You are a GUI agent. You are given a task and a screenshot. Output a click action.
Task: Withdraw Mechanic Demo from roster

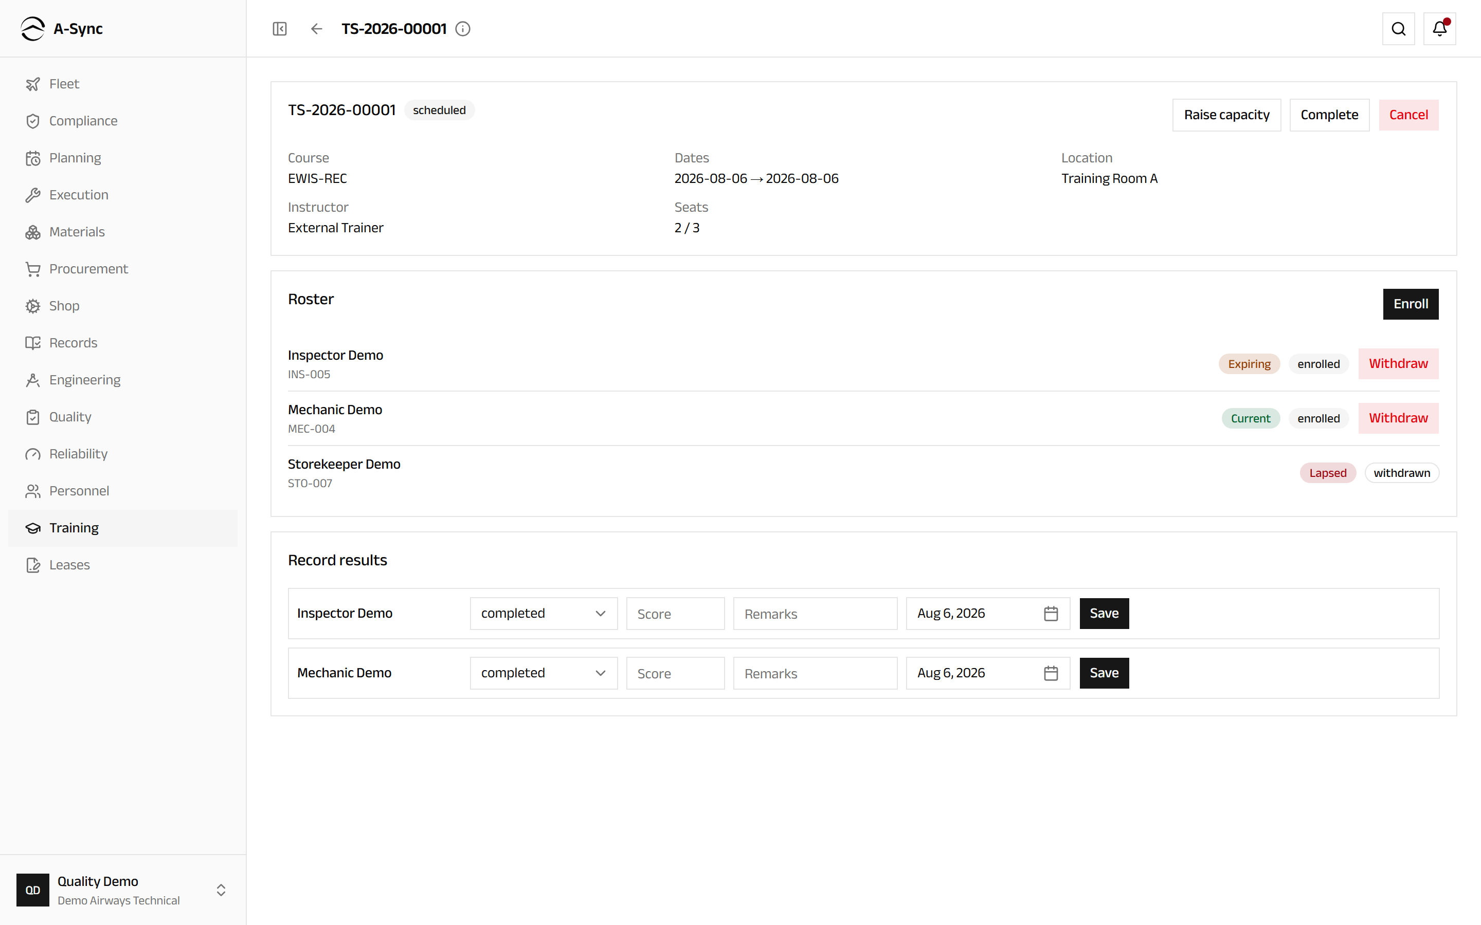(1398, 418)
